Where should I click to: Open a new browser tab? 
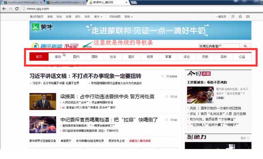(134, 2)
